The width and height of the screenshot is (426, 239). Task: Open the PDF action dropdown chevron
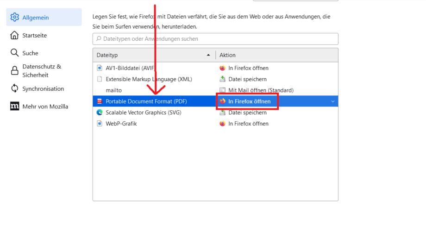333,101
